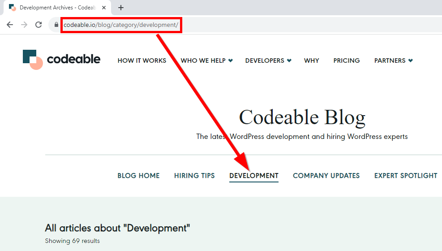The width and height of the screenshot is (442, 251).
Task: Click the padlock site info icon
Action: 56,25
